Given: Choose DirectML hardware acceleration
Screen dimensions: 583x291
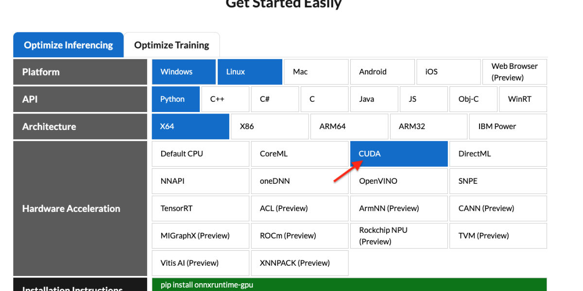Looking at the screenshot, I should (498, 154).
